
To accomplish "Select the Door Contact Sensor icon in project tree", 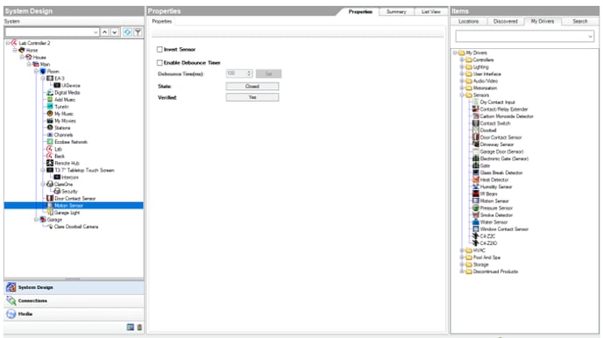I will point(50,198).
